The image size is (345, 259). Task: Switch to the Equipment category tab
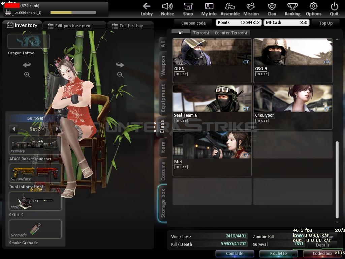(163, 98)
